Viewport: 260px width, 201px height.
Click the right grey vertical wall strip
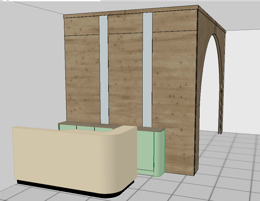pyautogui.click(x=147, y=70)
